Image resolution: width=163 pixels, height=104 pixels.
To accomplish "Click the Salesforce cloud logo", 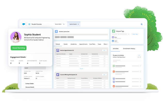I will pyautogui.click(x=24, y=24).
